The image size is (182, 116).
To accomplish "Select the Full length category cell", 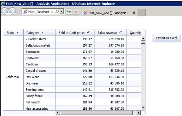I will (x=39, y=102).
